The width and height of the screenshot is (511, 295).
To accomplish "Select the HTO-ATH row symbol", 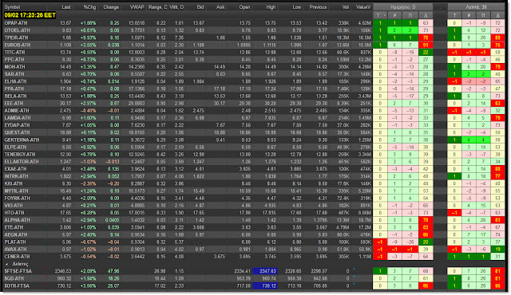I will pos(14,213).
